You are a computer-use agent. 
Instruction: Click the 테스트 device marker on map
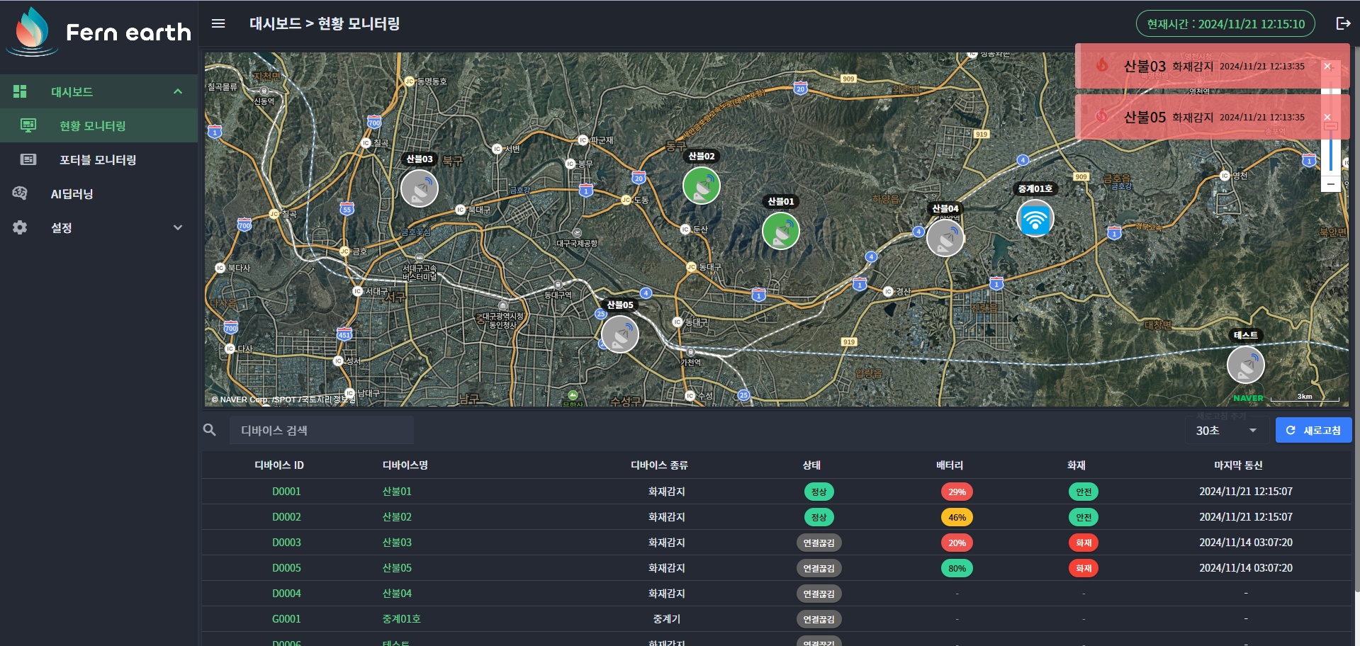coord(1245,365)
